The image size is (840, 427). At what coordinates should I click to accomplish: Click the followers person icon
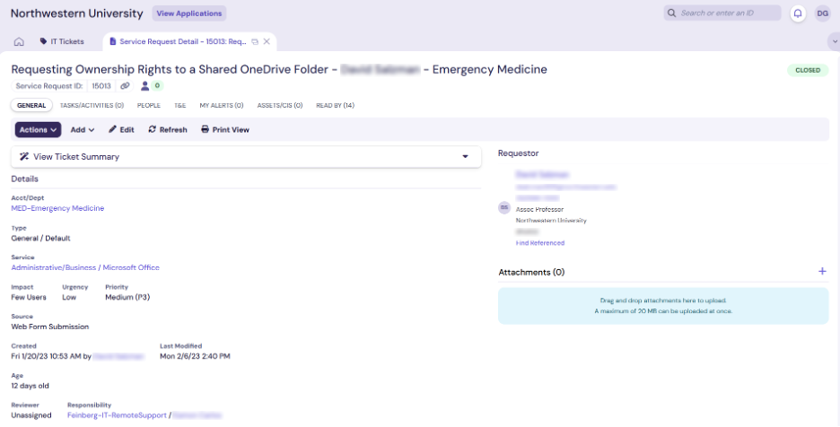click(x=144, y=86)
